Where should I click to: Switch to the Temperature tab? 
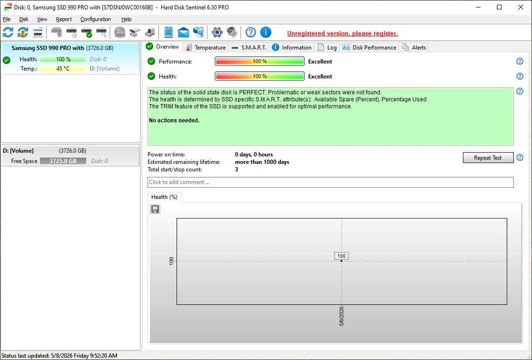click(205, 47)
